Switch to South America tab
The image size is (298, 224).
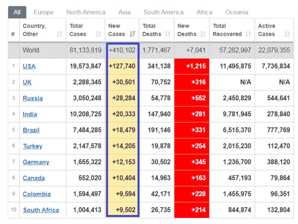pos(163,12)
